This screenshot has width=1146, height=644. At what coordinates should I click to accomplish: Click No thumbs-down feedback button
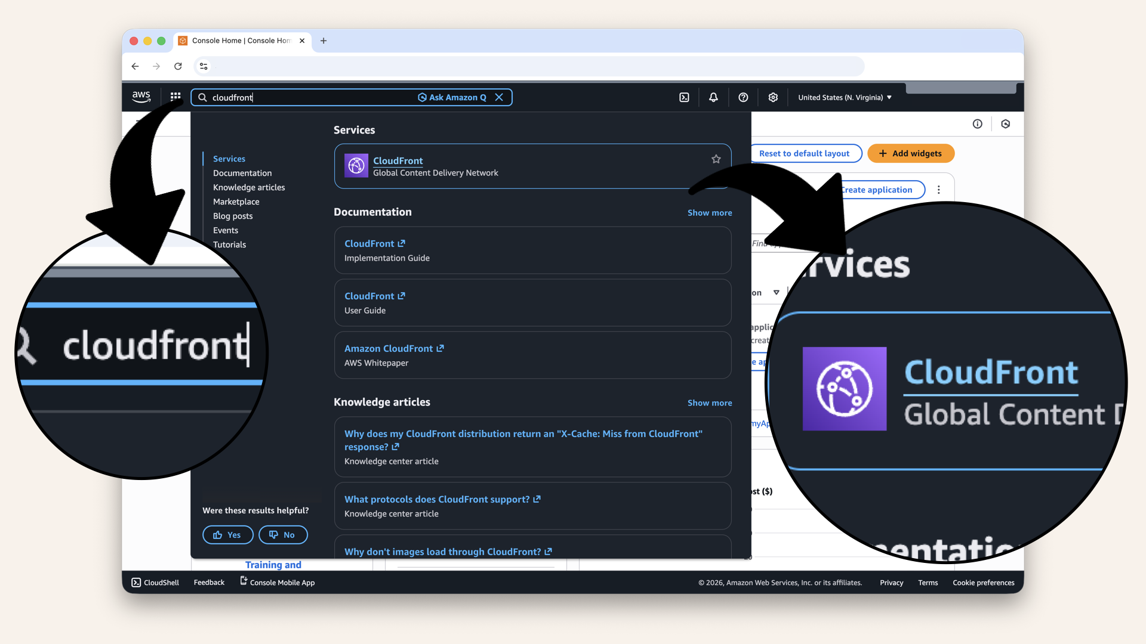pyautogui.click(x=283, y=535)
